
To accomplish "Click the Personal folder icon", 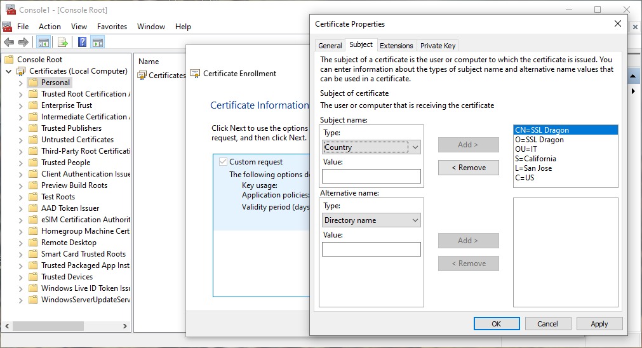I will [33, 83].
